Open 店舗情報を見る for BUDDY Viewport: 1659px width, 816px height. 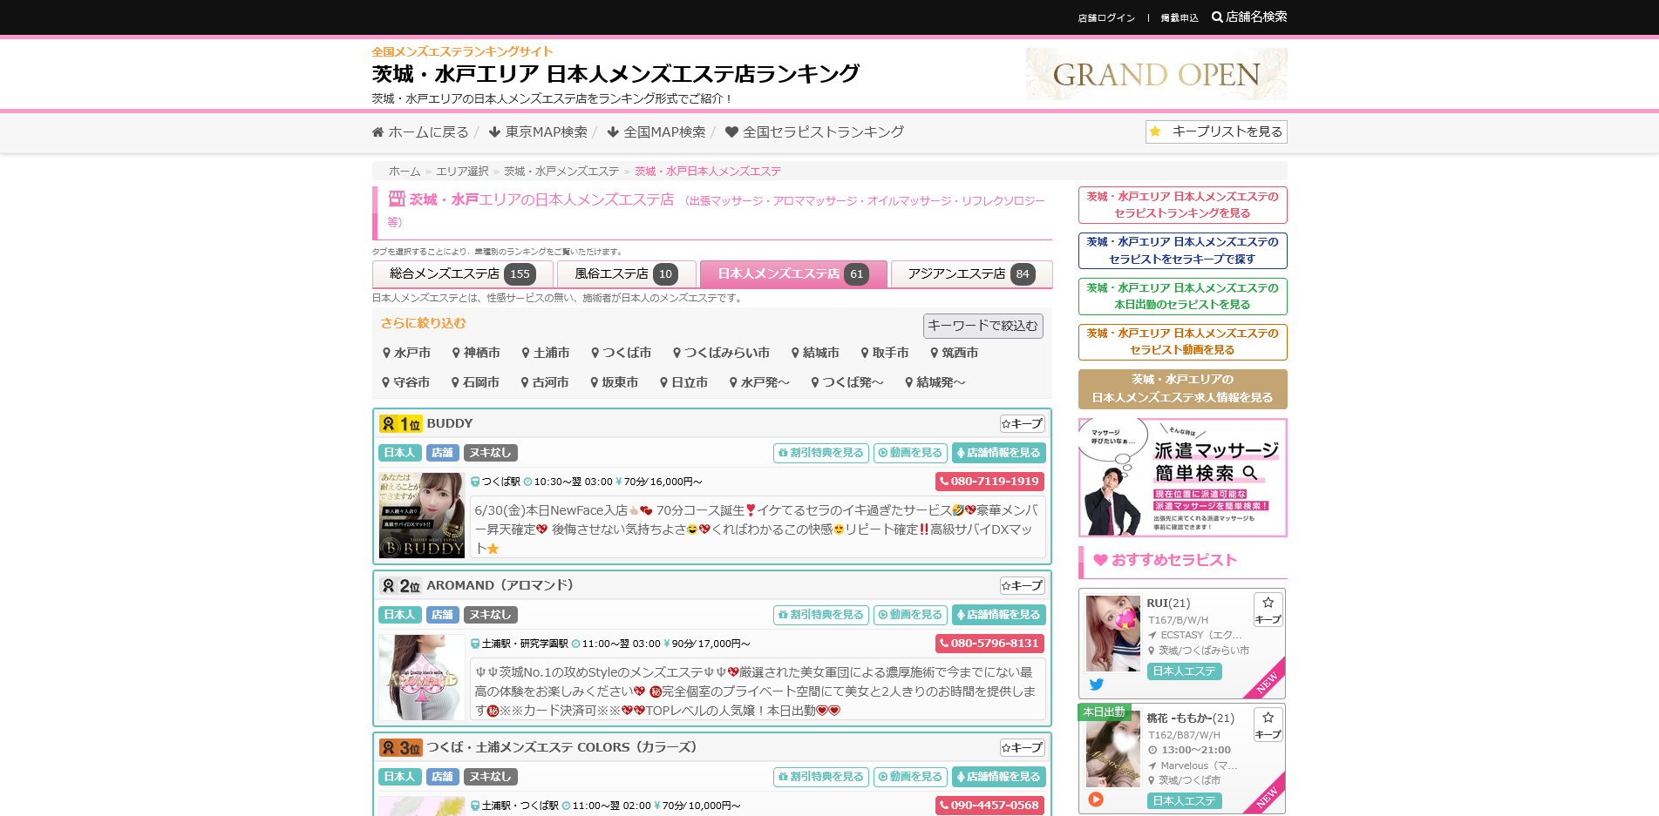tap(999, 453)
